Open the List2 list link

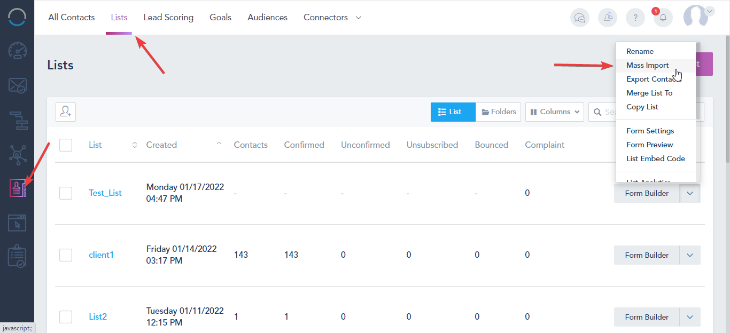[x=98, y=317]
